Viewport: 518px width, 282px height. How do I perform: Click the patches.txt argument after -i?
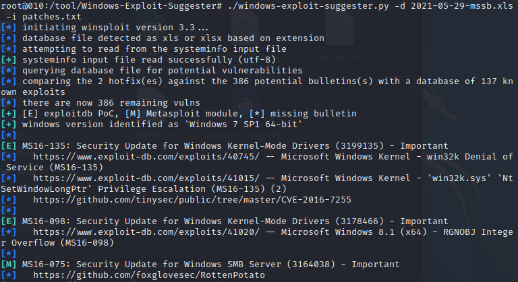pyautogui.click(x=52, y=17)
